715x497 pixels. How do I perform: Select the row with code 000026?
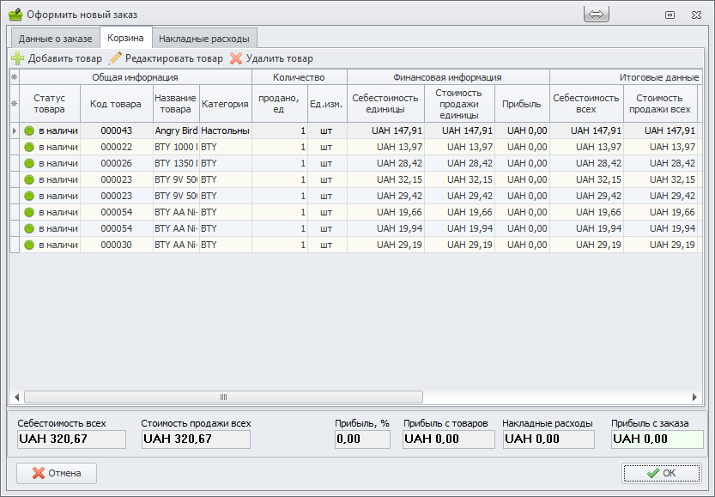[x=116, y=163]
